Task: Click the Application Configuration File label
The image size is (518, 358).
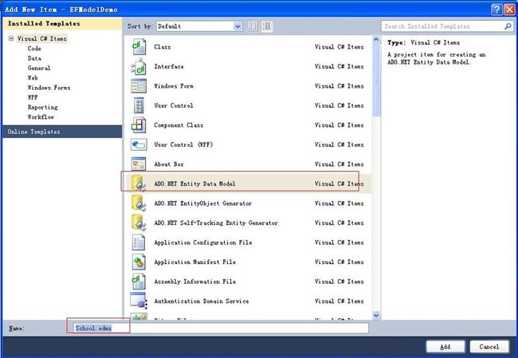Action: 203,242
